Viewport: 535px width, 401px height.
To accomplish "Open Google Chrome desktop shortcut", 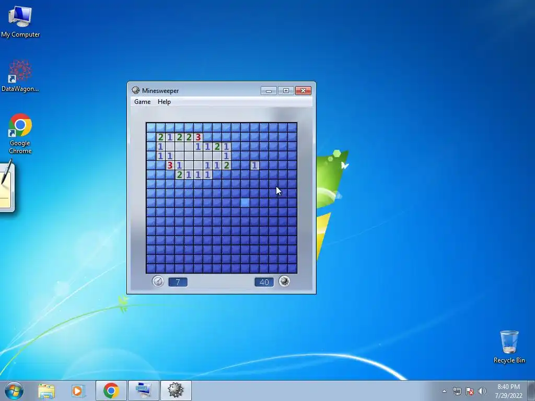I will tap(20, 134).
